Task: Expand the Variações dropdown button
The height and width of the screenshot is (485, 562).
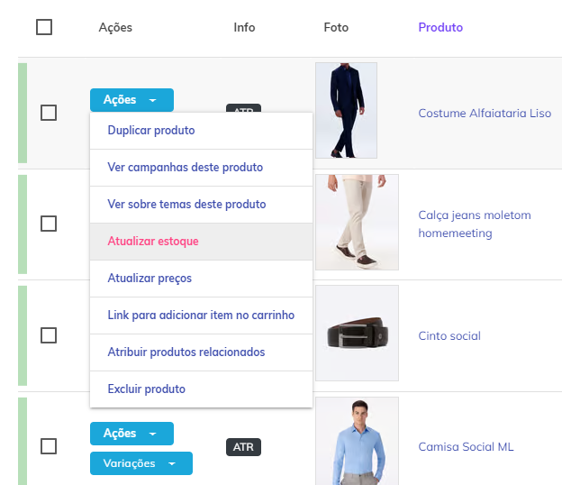Action: (140, 463)
